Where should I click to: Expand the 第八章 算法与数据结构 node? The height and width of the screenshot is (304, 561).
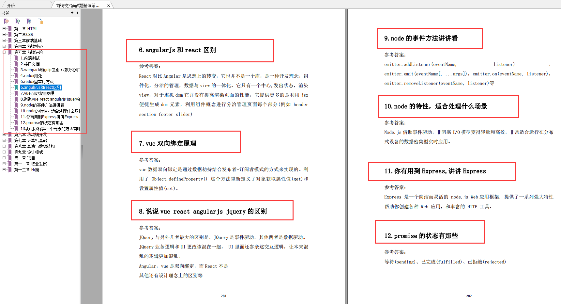[x=4, y=146]
